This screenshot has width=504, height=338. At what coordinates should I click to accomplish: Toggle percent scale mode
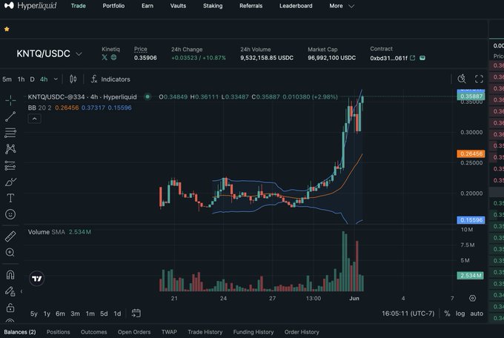point(447,314)
